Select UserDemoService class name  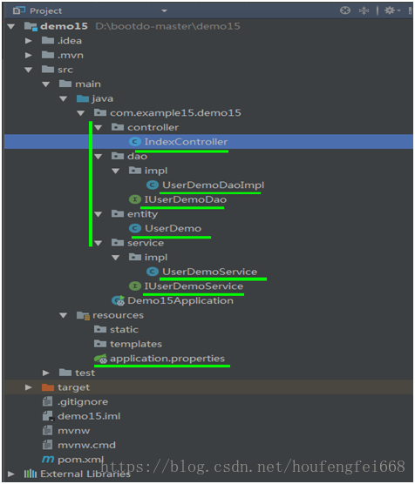coord(210,272)
